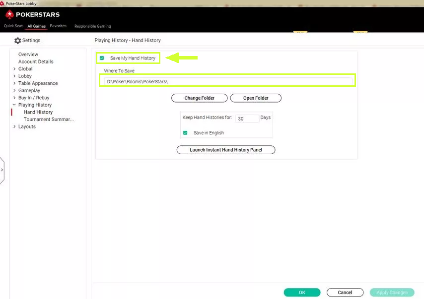This screenshot has width=424, height=299.
Task: Select the Playing History tree label
Action: (35, 105)
